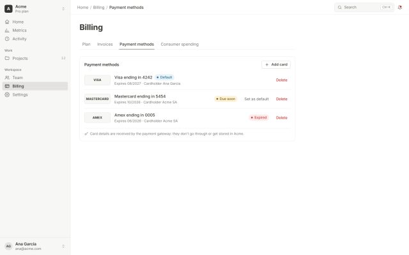
Task: Click Visa expiry and cardholder Ana Garcia line
Action: (x=147, y=84)
